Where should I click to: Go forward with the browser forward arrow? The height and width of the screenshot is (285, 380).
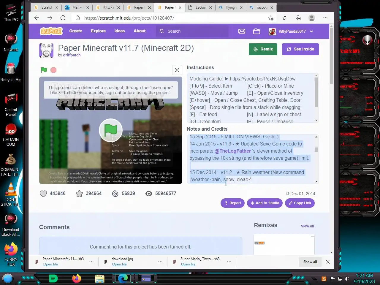[x=50, y=18]
